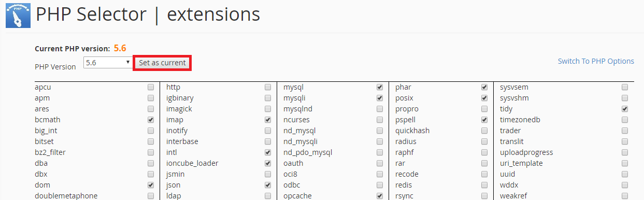The image size is (644, 200).
Task: Uncheck the json extension
Action: click(268, 185)
